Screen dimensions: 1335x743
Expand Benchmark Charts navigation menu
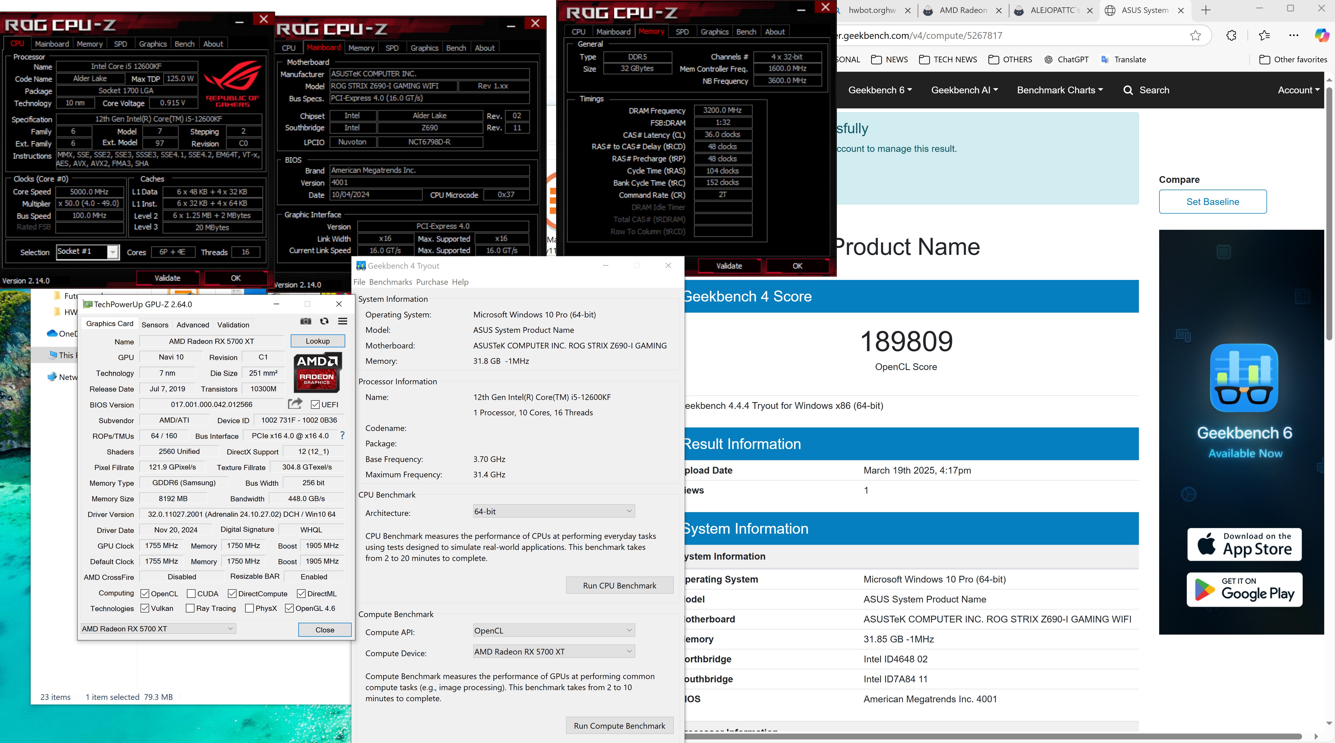pyautogui.click(x=1060, y=90)
